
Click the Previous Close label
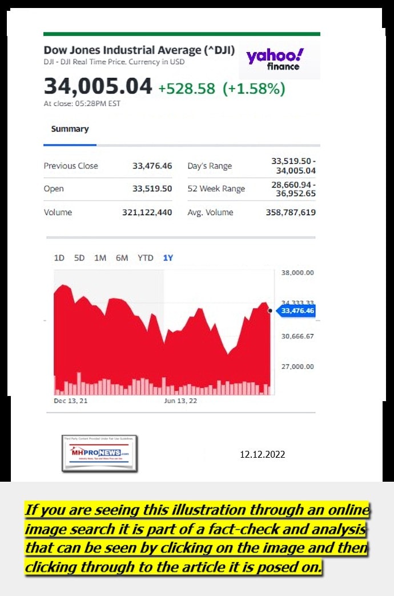(71, 166)
